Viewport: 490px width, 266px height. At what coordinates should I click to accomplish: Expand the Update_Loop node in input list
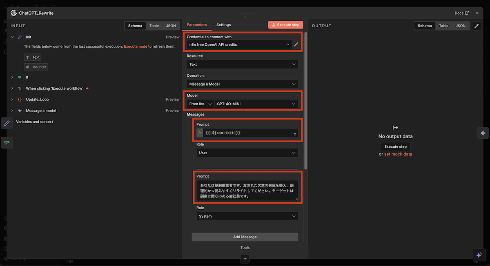12,100
